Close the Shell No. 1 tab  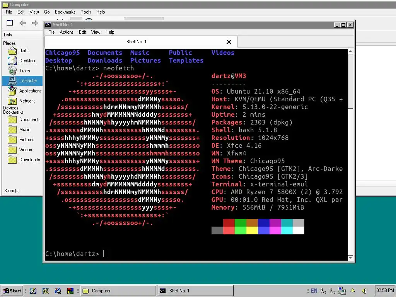229,42
